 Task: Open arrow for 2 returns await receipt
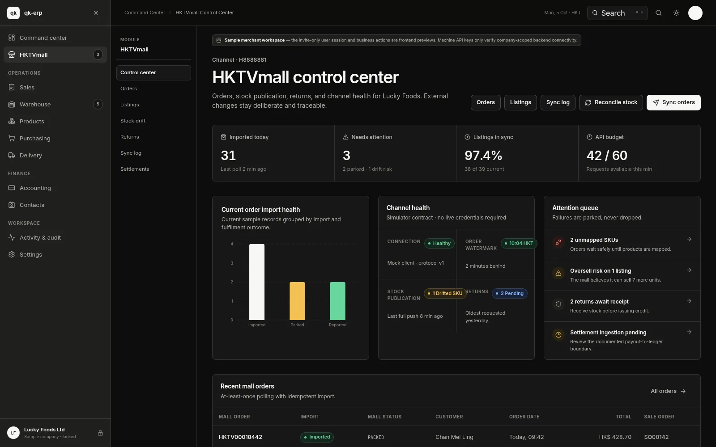689,301
